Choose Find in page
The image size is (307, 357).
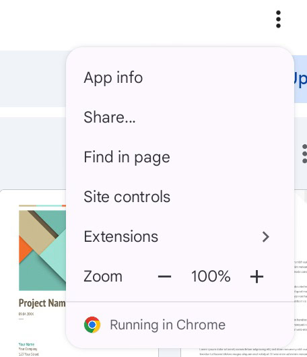pos(180,158)
